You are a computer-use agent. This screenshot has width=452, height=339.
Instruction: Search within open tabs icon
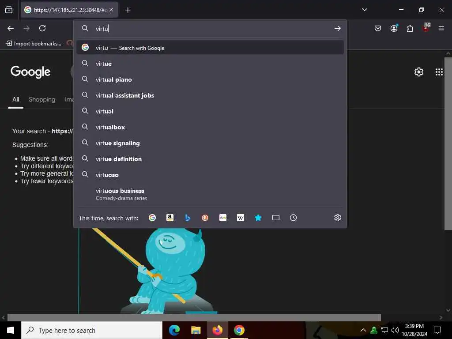coord(275,218)
